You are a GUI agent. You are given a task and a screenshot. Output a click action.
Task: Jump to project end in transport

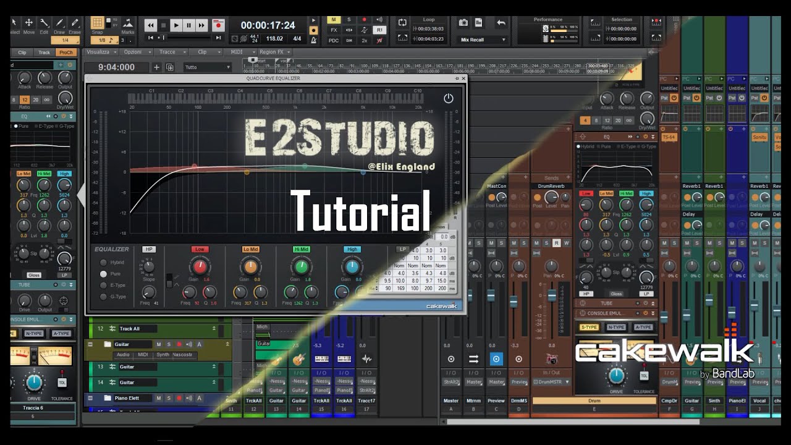pos(218,38)
